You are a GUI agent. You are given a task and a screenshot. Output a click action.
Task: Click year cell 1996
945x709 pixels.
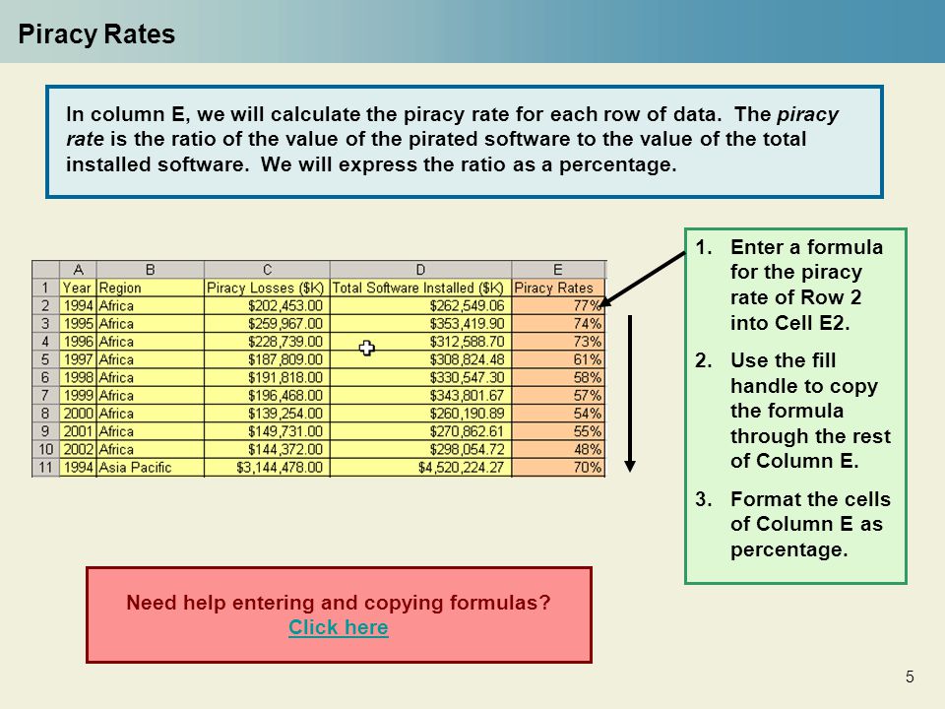click(x=78, y=342)
